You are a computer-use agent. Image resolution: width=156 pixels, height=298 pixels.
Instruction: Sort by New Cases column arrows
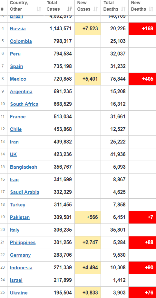(x=96, y=9)
